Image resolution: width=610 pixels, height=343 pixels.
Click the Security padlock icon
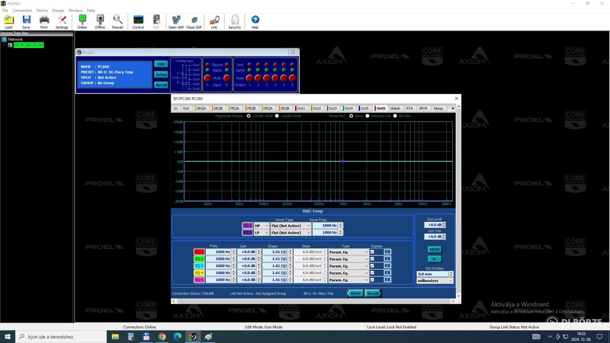pos(235,20)
